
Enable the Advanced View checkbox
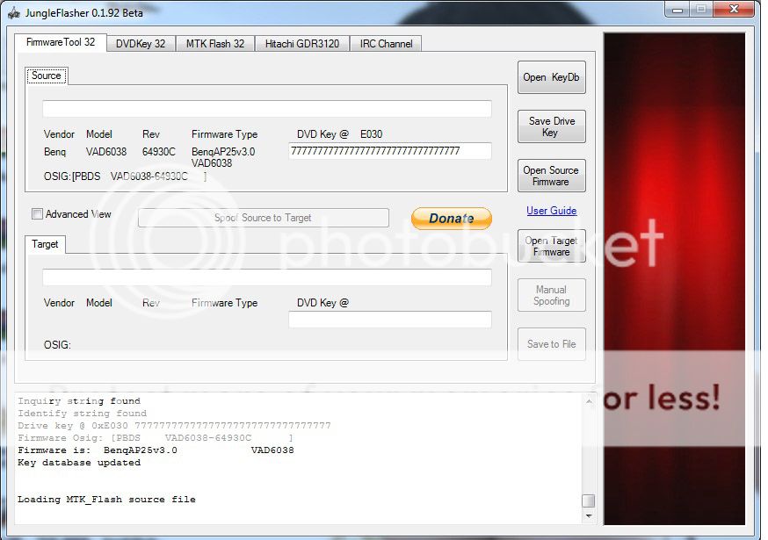coord(37,214)
